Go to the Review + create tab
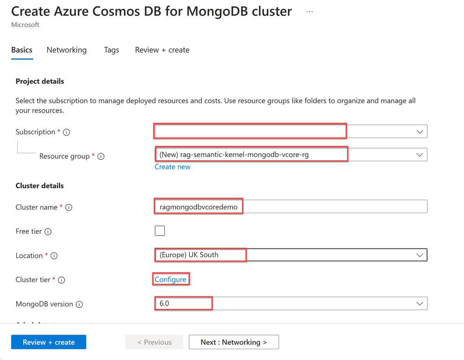 coord(162,50)
